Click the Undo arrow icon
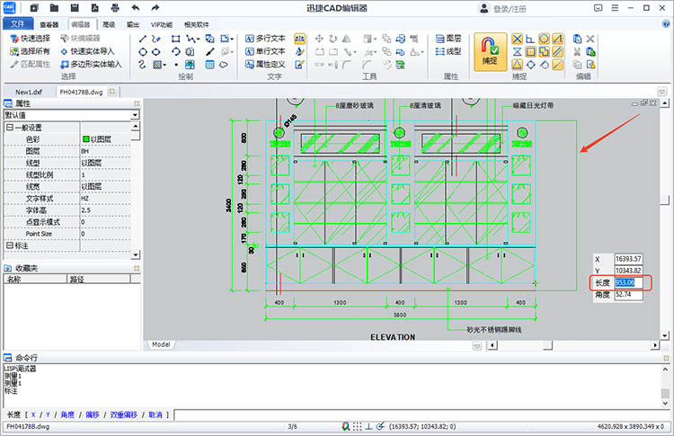 pyautogui.click(x=136, y=8)
